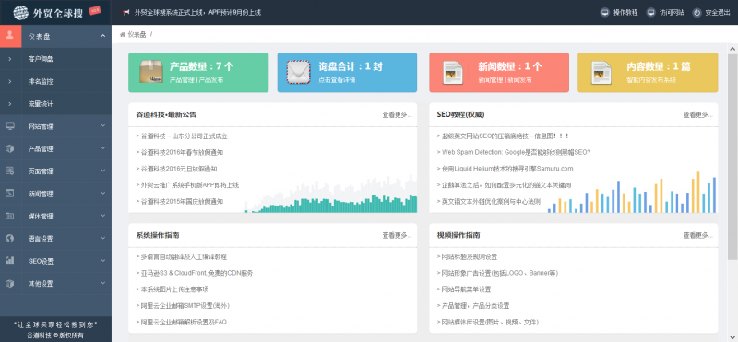Viewport: 738px width, 342px height.
Task: Expand the 产品管理 menu chevron
Action: pyautogui.click(x=103, y=148)
